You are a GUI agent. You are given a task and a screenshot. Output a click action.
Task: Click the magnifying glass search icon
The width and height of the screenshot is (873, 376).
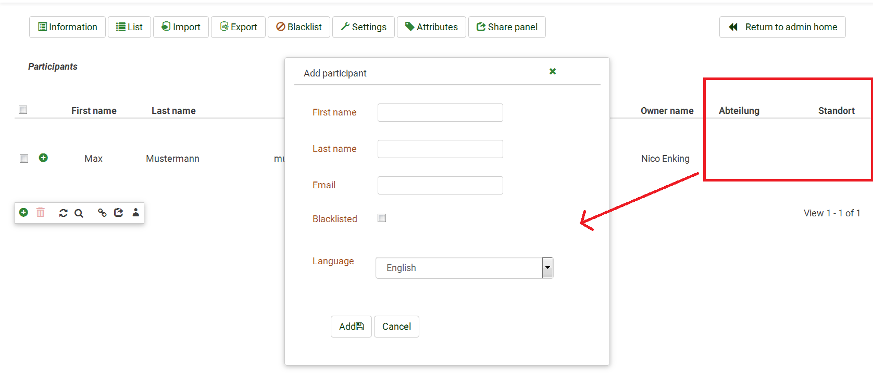[x=79, y=213]
